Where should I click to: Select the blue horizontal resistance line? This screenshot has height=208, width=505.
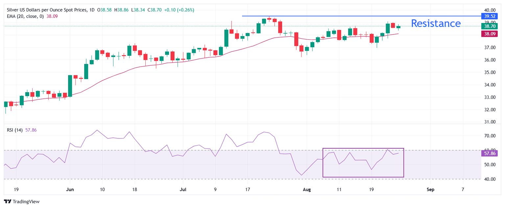pyautogui.click(x=329, y=16)
